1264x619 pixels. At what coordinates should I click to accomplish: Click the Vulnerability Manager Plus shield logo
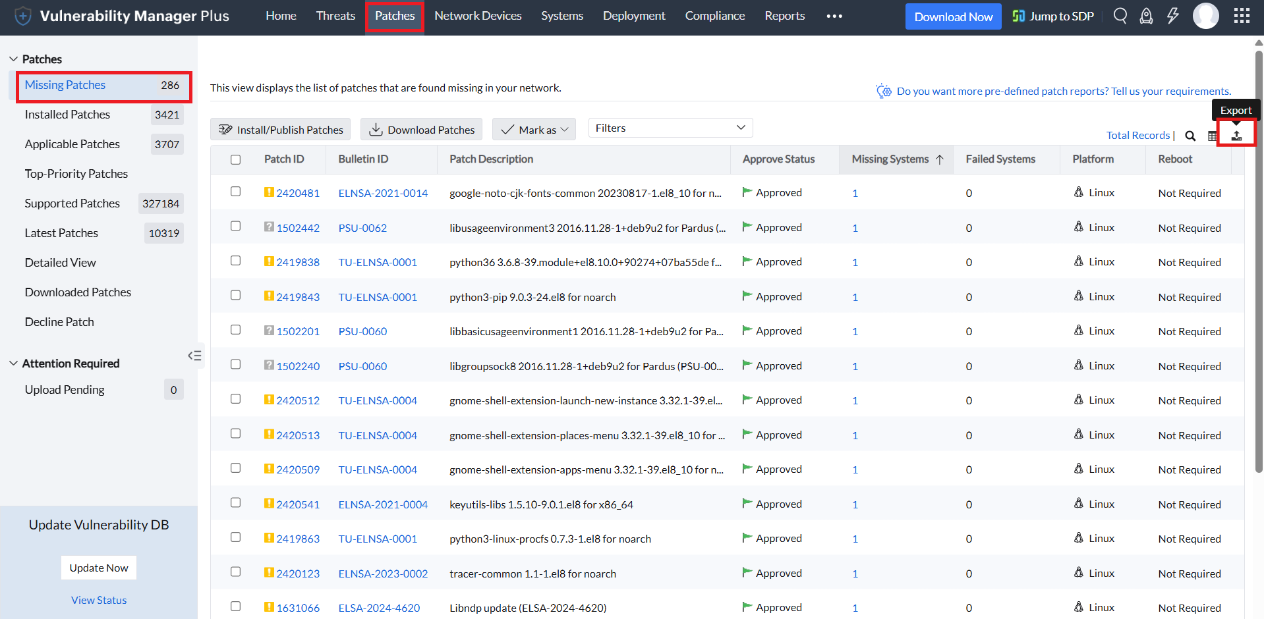tap(23, 16)
